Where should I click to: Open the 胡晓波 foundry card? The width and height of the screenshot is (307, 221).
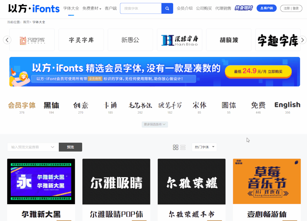pos(229,40)
